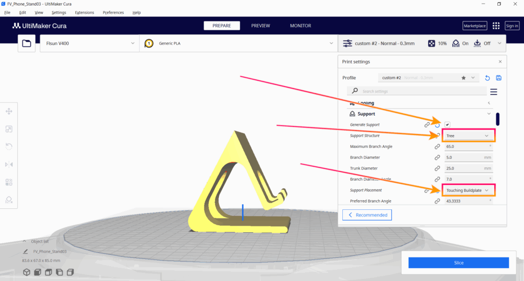
Task: Click the extruder 1 material icon
Action: point(149,44)
